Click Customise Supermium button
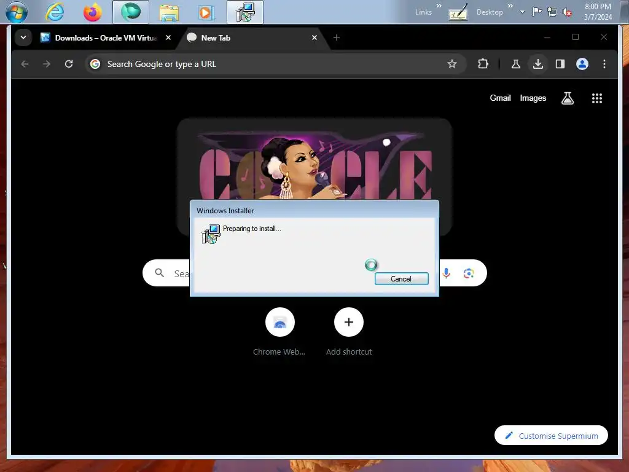 (551, 436)
